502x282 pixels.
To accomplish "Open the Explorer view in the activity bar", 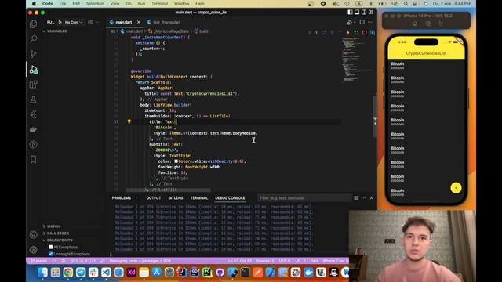I will click(x=33, y=24).
